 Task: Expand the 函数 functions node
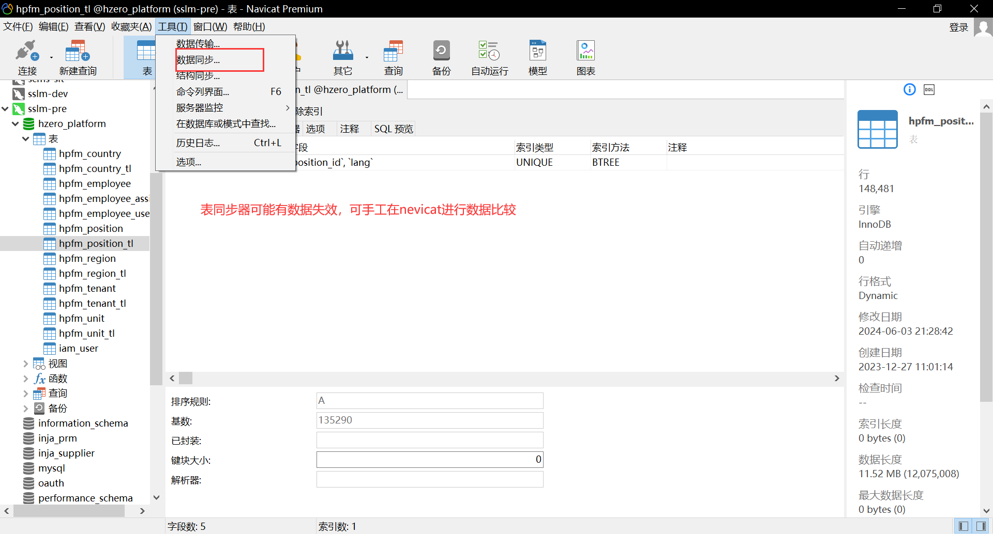point(26,379)
